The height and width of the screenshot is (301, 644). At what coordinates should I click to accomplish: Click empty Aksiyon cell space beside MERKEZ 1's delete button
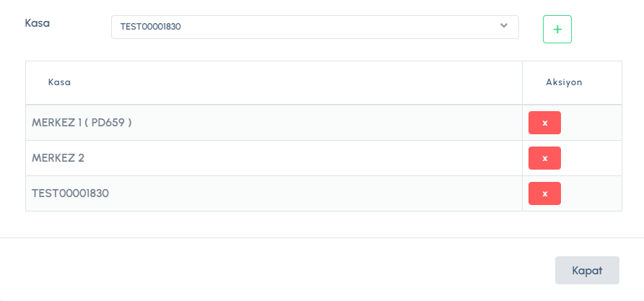[x=592, y=123]
